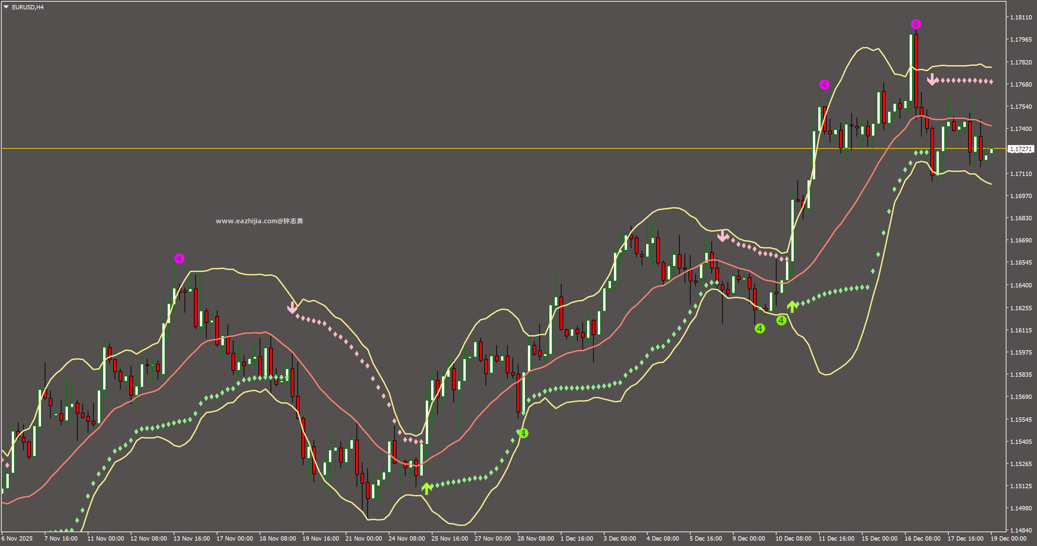Click the www.eazhijia.com watermark text
1037x546 pixels.
click(x=259, y=221)
